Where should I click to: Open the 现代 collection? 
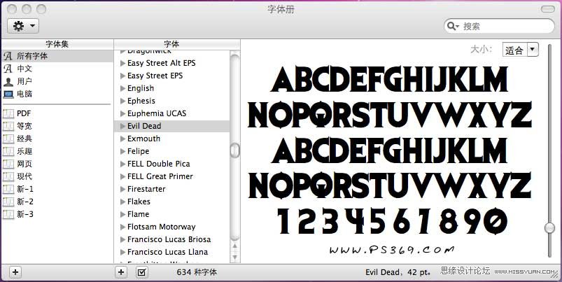tap(57, 176)
